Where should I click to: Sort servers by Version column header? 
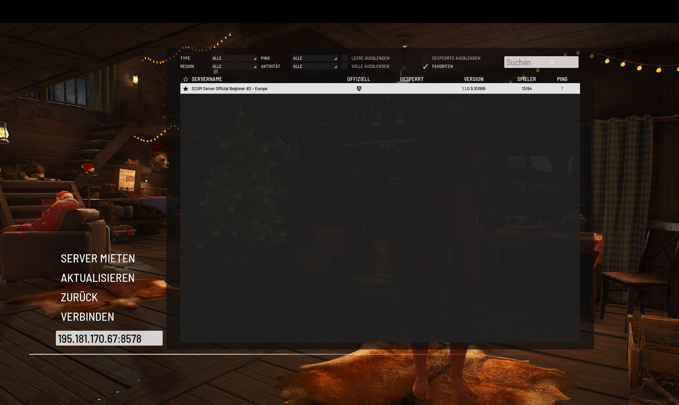(473, 79)
